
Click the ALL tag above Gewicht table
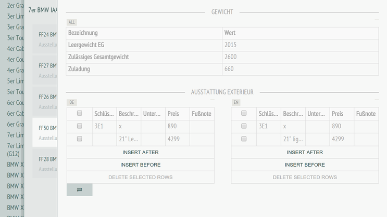(72, 22)
